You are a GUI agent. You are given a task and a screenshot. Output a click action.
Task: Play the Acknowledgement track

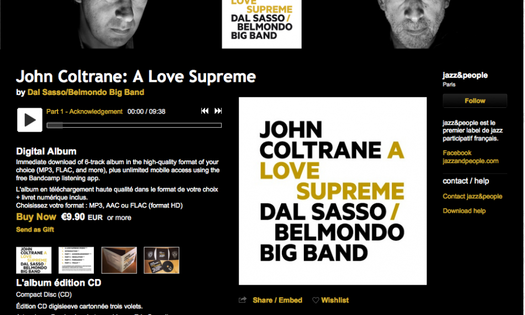[30, 120]
